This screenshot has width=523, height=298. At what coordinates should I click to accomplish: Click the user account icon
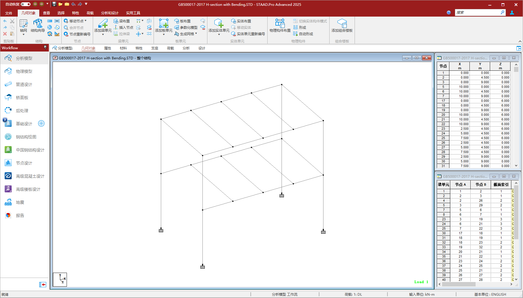point(512,13)
